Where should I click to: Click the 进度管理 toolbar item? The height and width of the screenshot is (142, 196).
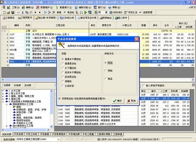[x=146, y=12]
